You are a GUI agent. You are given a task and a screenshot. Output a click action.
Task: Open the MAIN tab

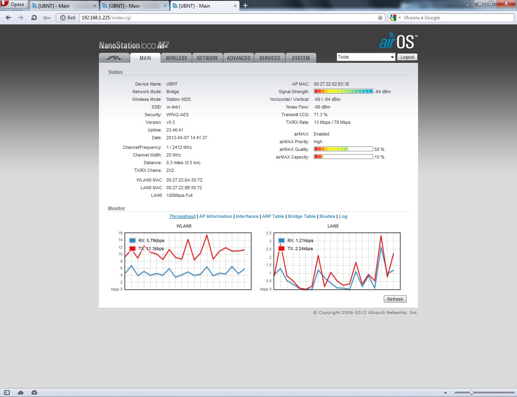(145, 58)
